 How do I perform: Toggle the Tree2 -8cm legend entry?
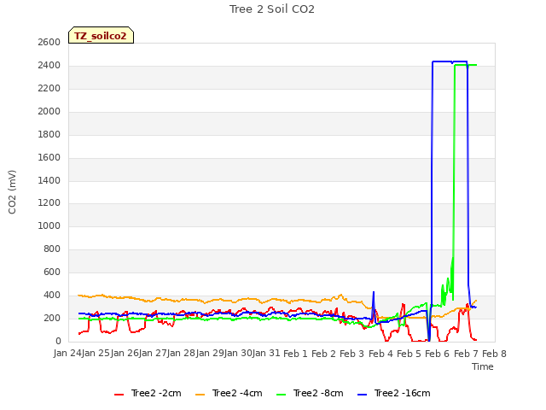[310, 393]
